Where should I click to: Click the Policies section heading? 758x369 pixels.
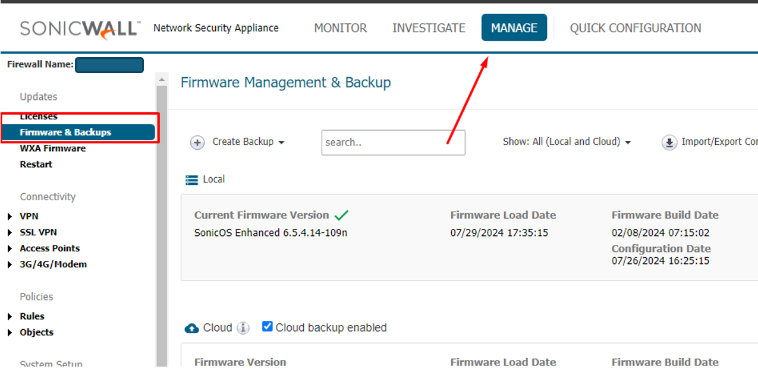36,297
